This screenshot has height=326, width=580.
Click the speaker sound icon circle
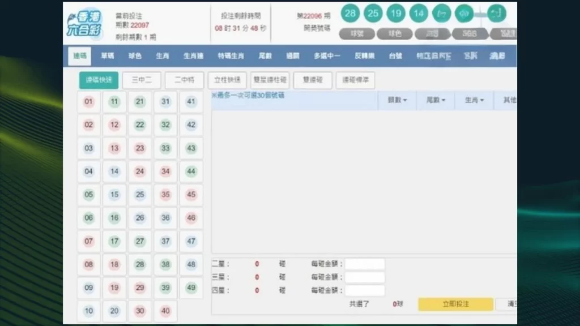click(x=465, y=13)
